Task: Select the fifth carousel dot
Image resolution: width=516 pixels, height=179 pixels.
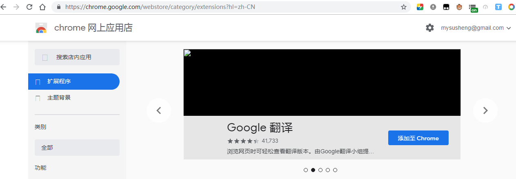Action: point(335,170)
